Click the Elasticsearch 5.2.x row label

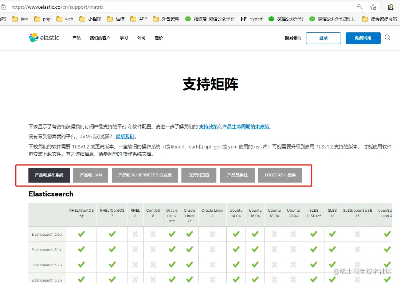(47, 265)
